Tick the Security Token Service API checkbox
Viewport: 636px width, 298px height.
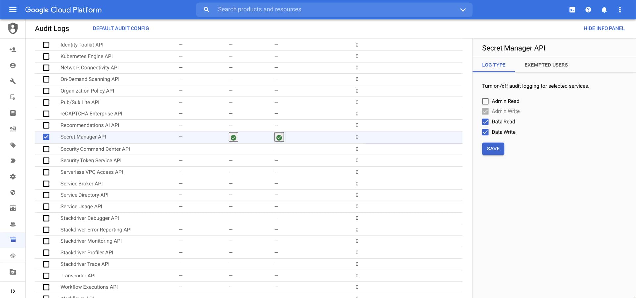click(x=46, y=161)
